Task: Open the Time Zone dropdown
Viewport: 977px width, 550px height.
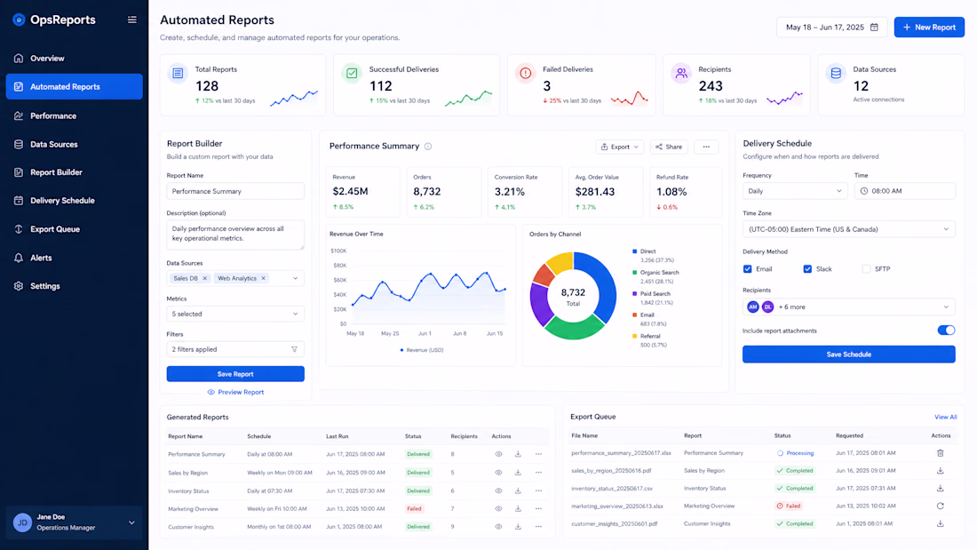Action: click(x=848, y=229)
